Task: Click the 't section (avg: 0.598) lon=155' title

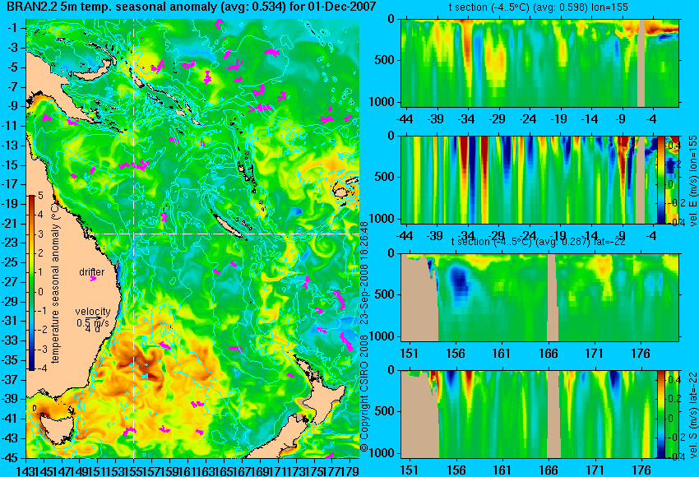Action: tap(539, 7)
